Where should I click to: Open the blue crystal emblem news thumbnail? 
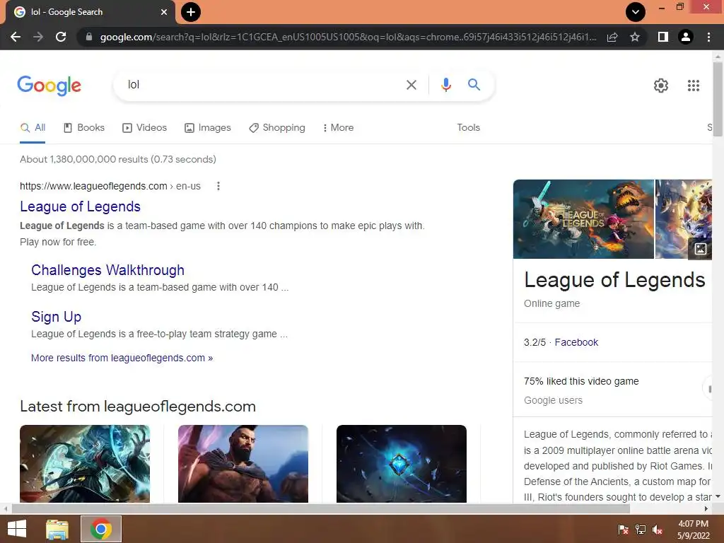402,464
